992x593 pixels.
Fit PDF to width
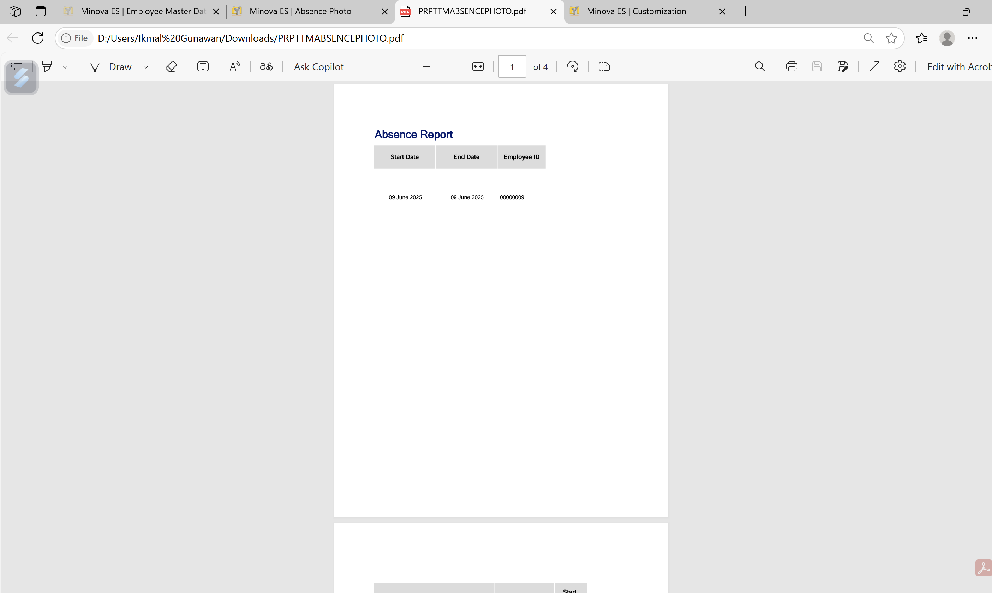(478, 66)
